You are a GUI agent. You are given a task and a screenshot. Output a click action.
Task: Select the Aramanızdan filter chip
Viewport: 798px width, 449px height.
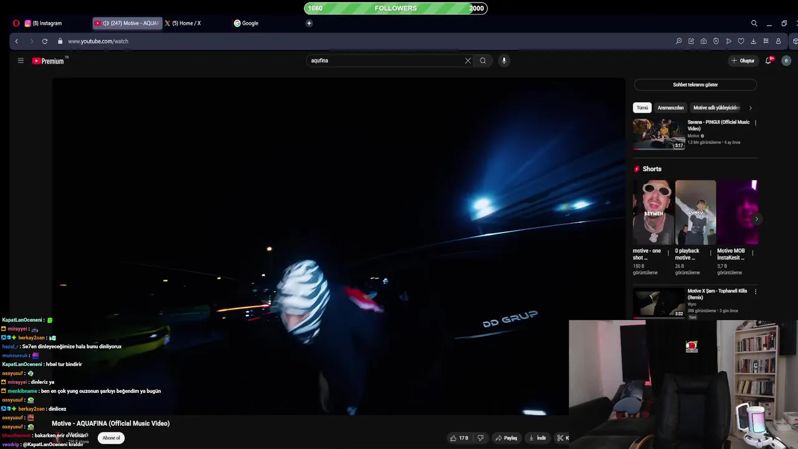[x=671, y=108]
